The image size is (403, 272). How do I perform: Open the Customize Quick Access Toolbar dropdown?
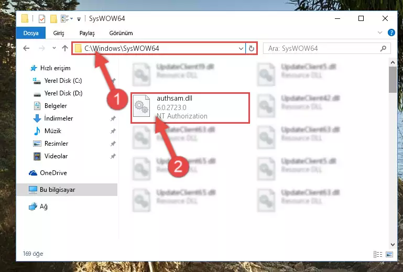79,19
